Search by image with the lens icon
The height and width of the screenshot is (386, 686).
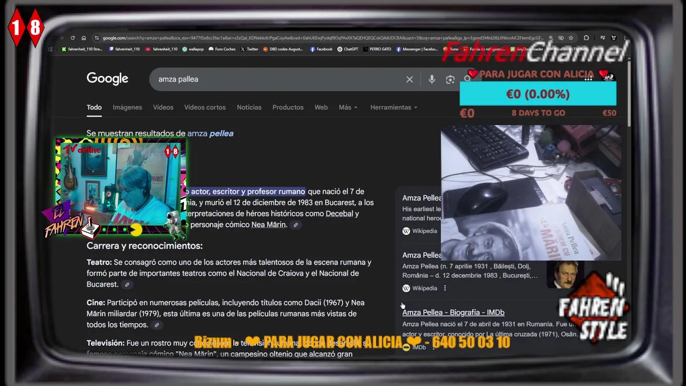pos(450,79)
